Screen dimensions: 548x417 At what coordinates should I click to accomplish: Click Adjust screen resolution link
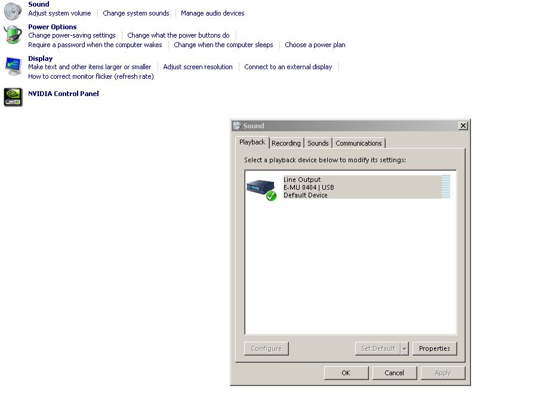click(198, 67)
